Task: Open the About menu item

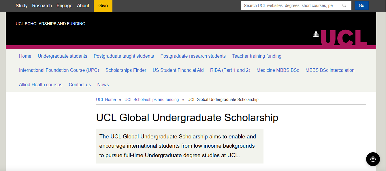Action: pyautogui.click(x=83, y=5)
